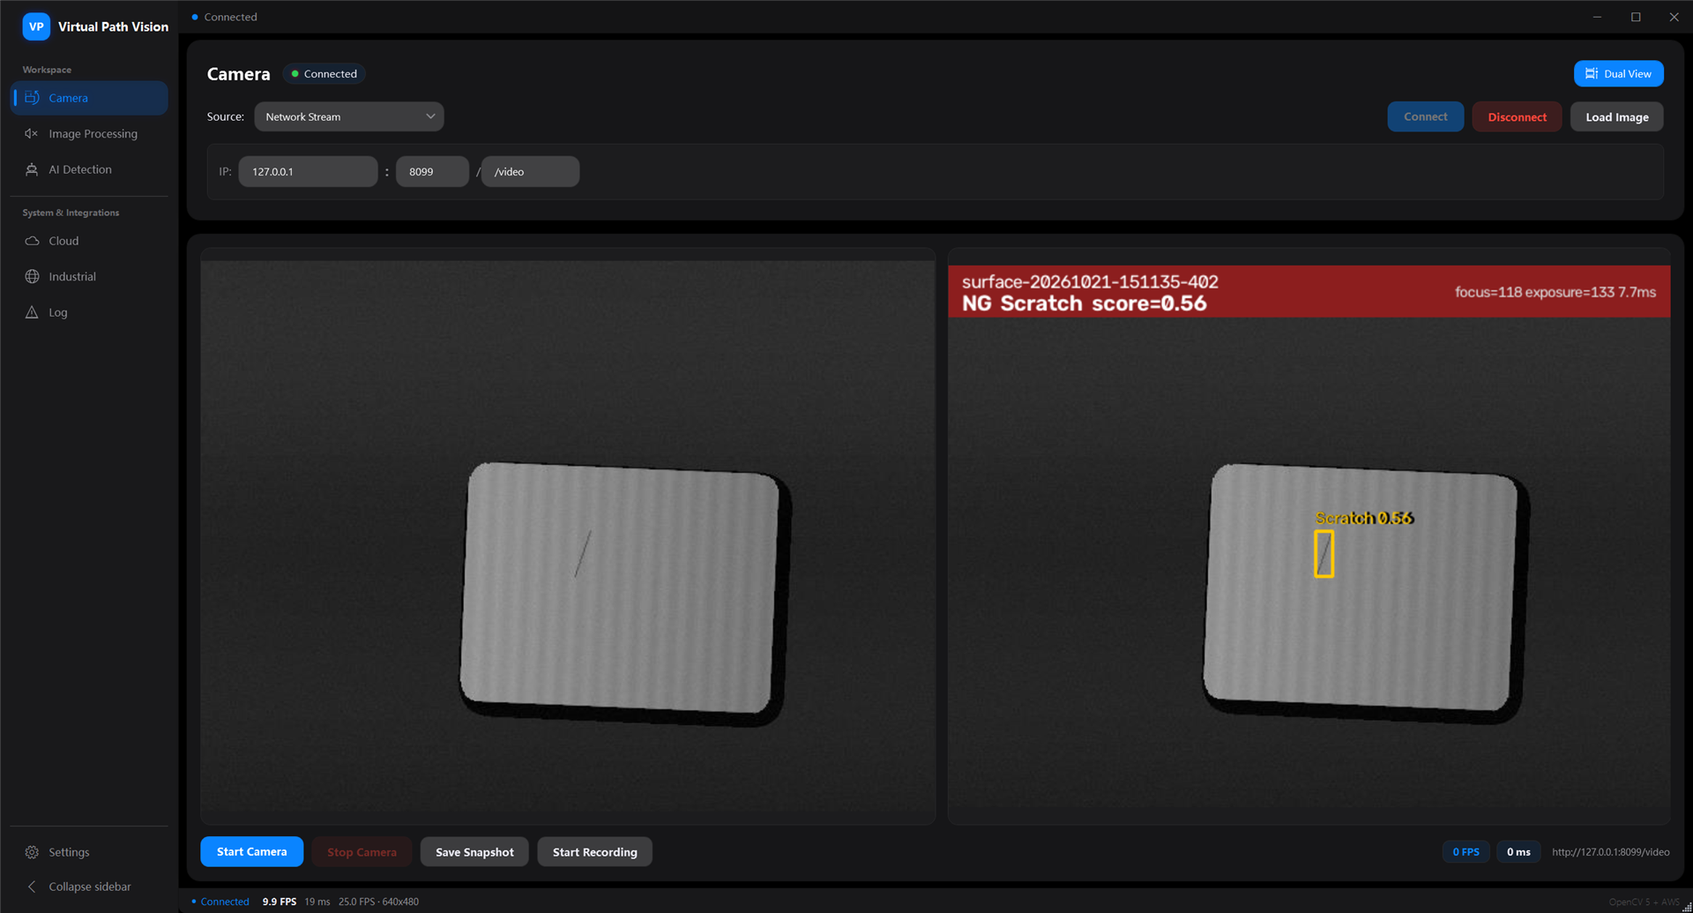Click the Load Image button

click(1616, 116)
